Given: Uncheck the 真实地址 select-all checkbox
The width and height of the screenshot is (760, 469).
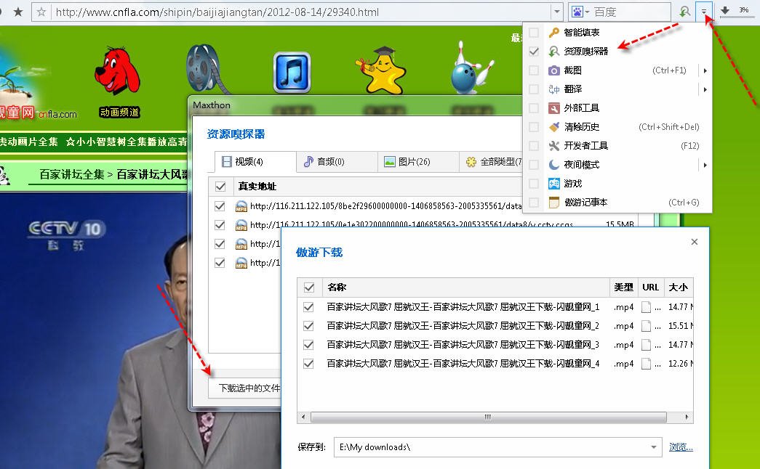Looking at the screenshot, I should [220, 186].
